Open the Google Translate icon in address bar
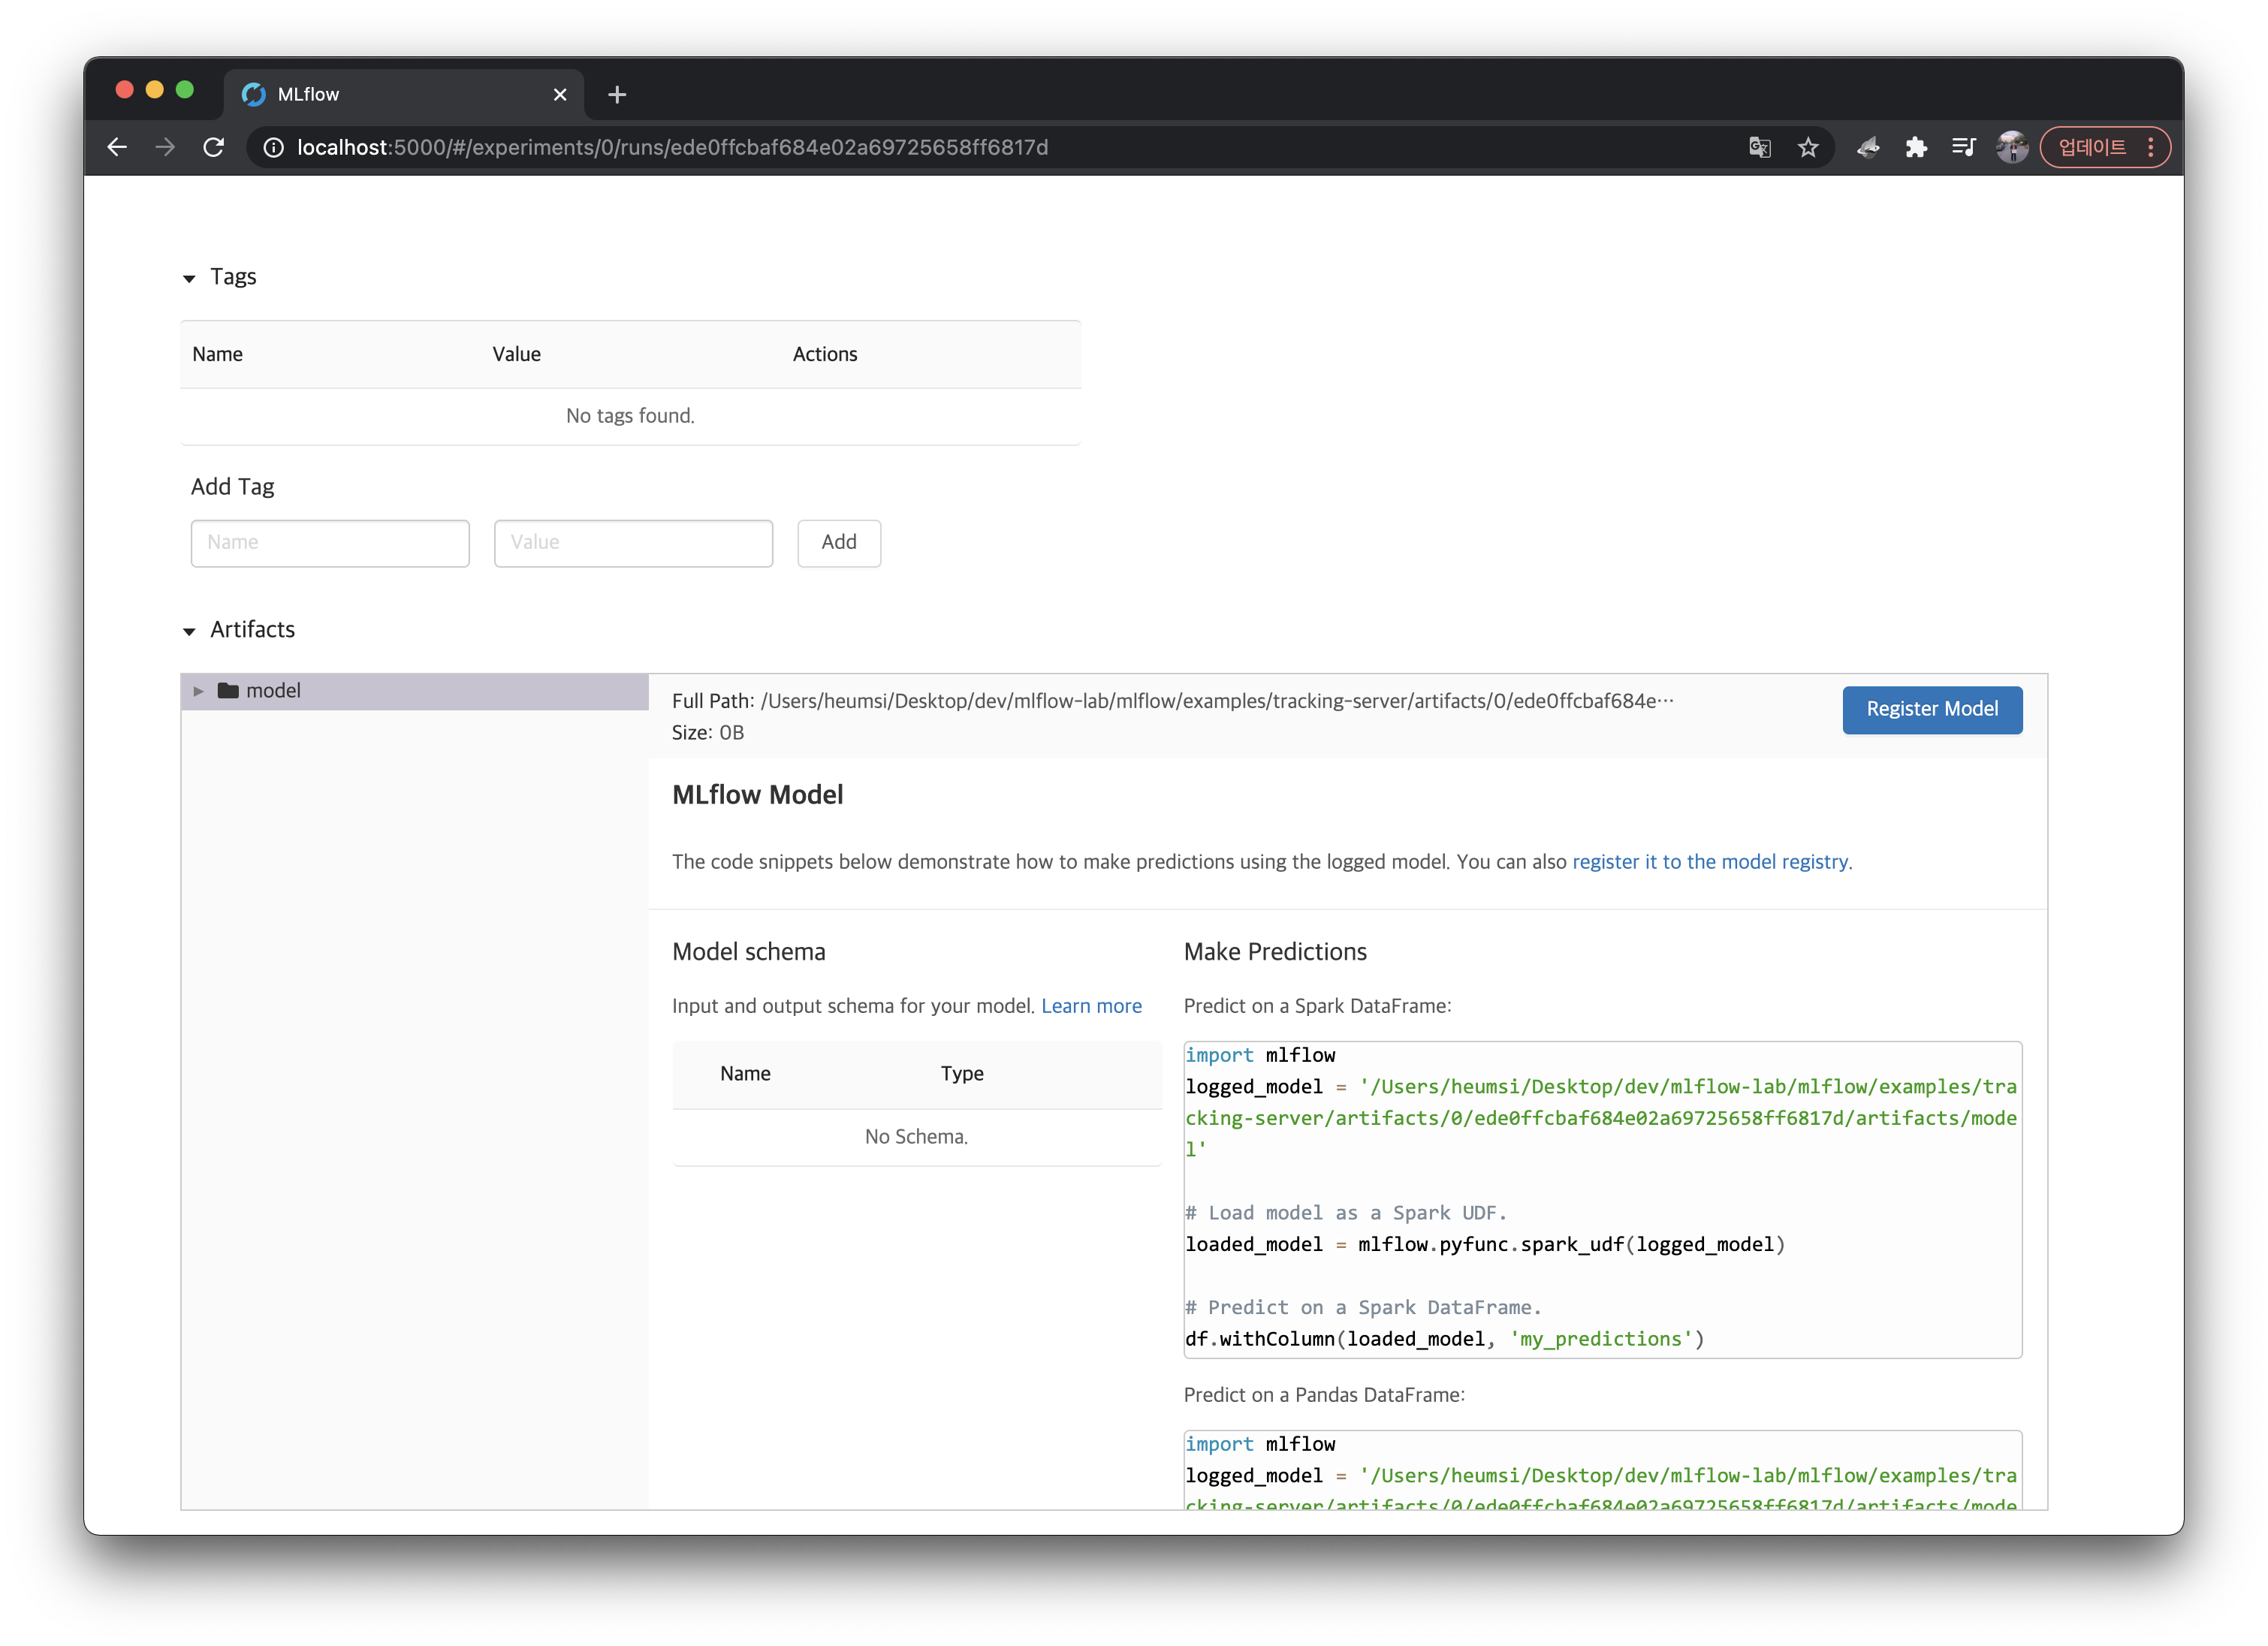This screenshot has height=1646, width=2268. (x=1759, y=147)
